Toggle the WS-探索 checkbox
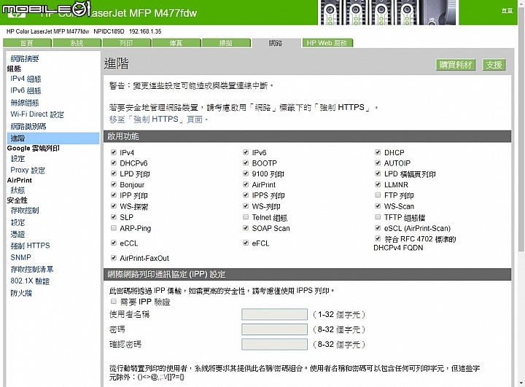 click(114, 206)
